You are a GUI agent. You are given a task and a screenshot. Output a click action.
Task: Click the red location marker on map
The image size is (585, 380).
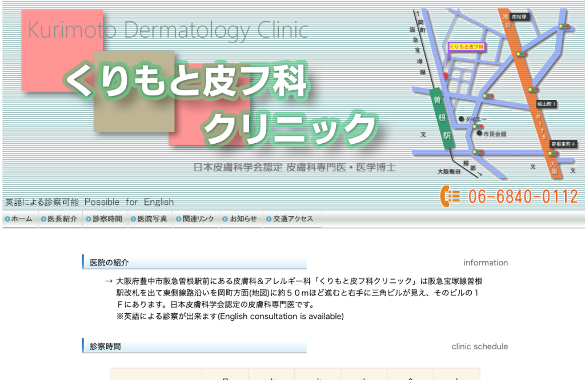pyautogui.click(x=445, y=76)
